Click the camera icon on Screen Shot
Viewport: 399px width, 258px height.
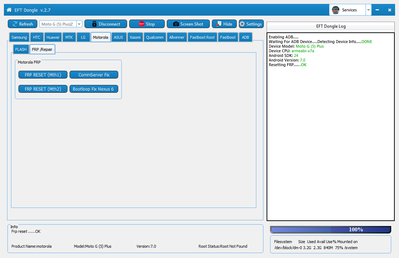click(x=176, y=24)
